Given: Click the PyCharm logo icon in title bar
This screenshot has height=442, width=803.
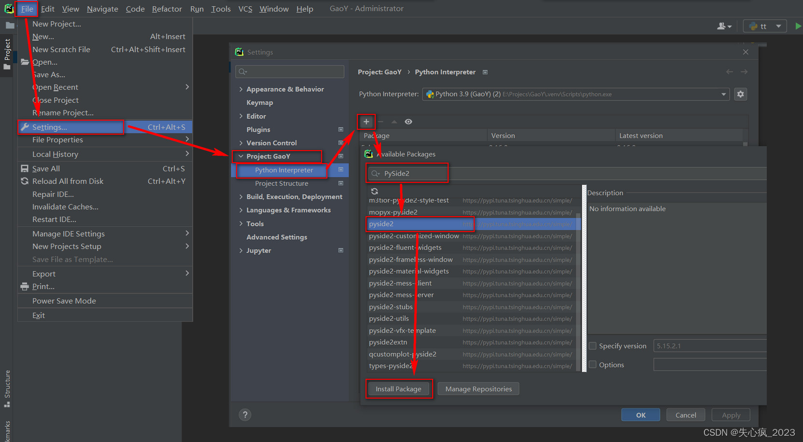Looking at the screenshot, I should pos(9,9).
